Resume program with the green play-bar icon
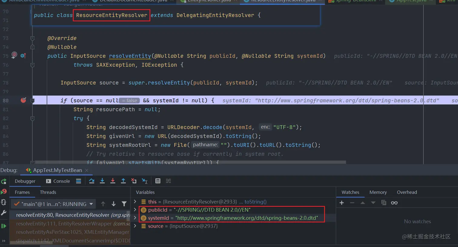Viewport: 458px width, 247px height. coord(4,226)
